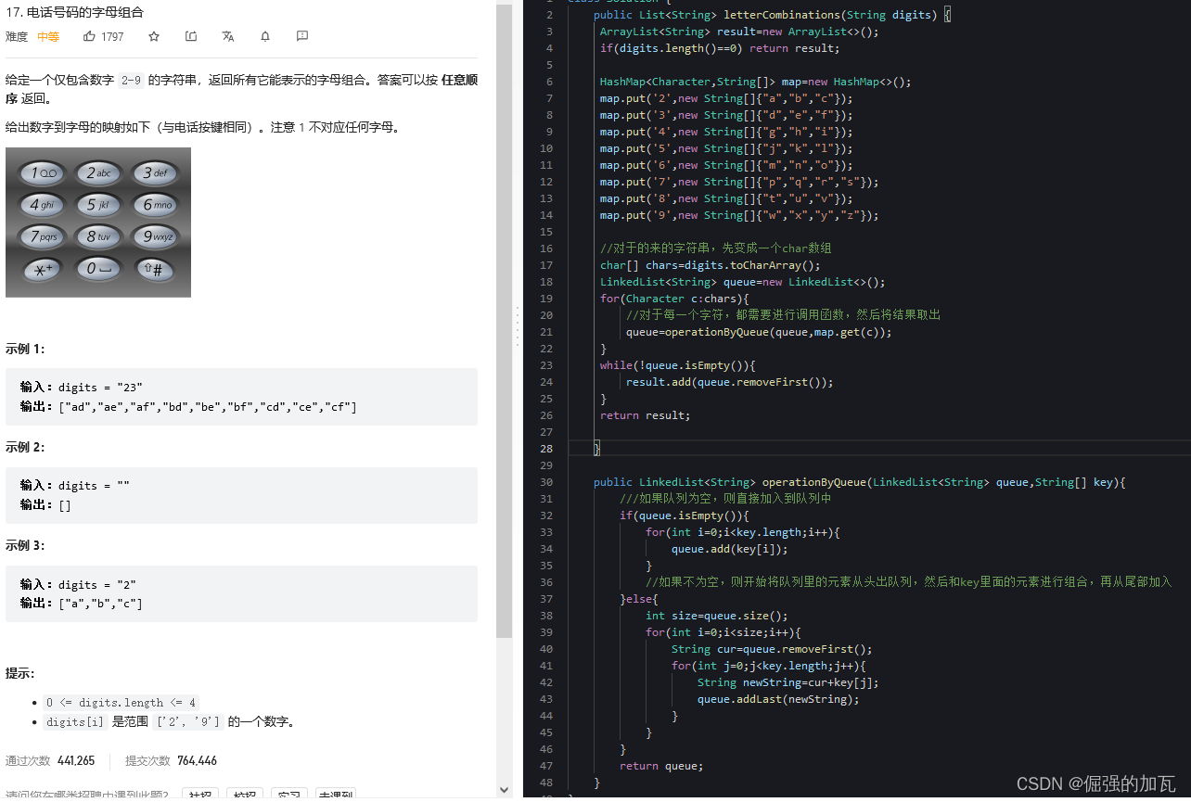Click the accepted count 441,265
Screen dimensions: 1191x802
coord(76,761)
